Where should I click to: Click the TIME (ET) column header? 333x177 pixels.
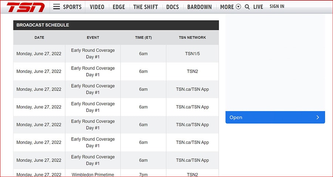[143, 38]
